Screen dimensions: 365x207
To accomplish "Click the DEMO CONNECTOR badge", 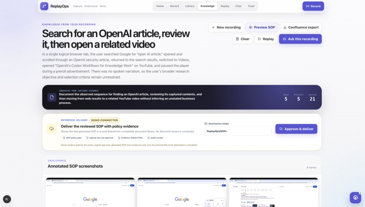I will 105,120.
